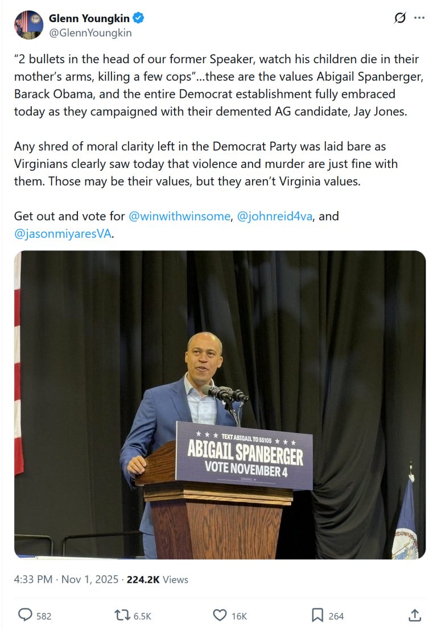Click the 582 replies count
Screen dimensions: 437x630
point(44,616)
